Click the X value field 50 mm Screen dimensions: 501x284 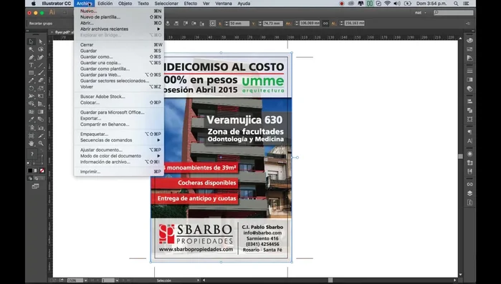[x=239, y=24]
